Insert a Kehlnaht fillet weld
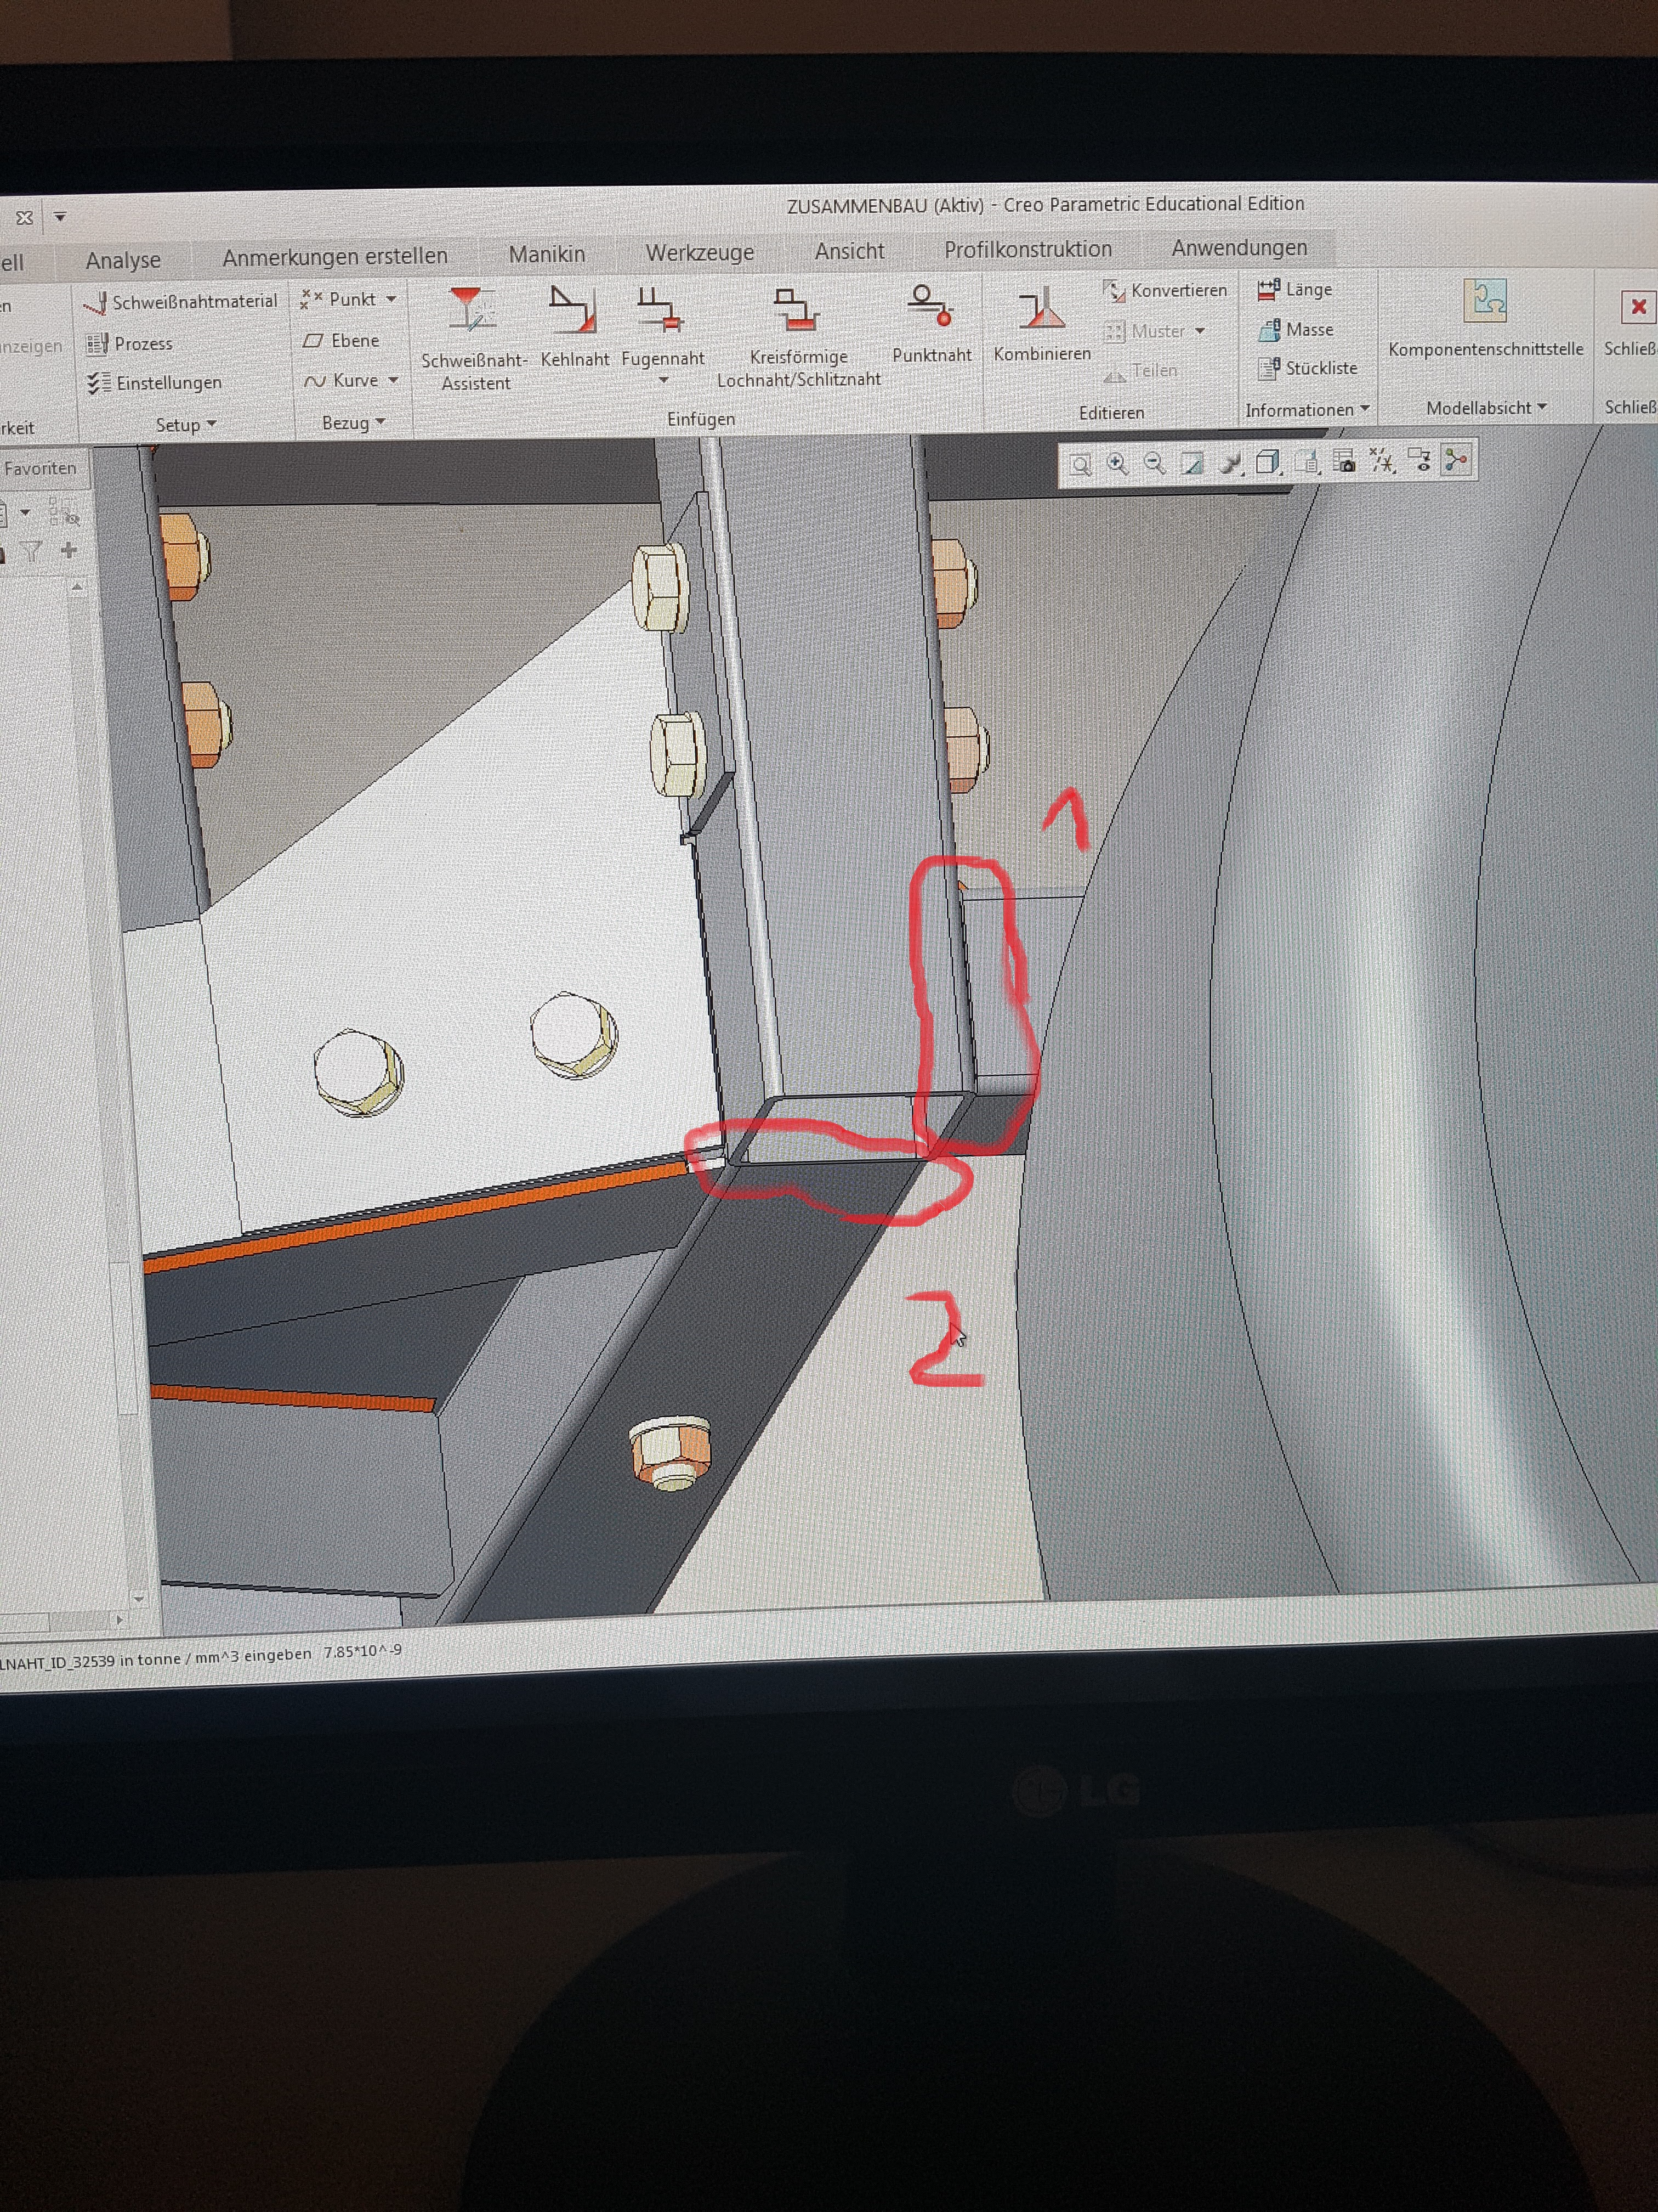Viewport: 1658px width, 2212px height. tap(575, 327)
